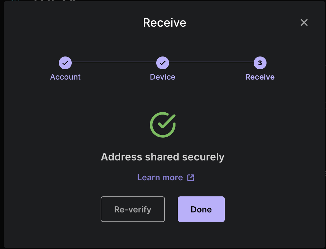Viewport: 326px width, 249px height.
Task: Click the external link icon beside Learn more
Action: coord(191,177)
